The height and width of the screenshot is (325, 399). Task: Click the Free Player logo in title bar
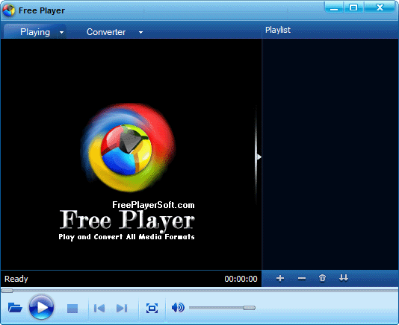pyautogui.click(x=9, y=10)
